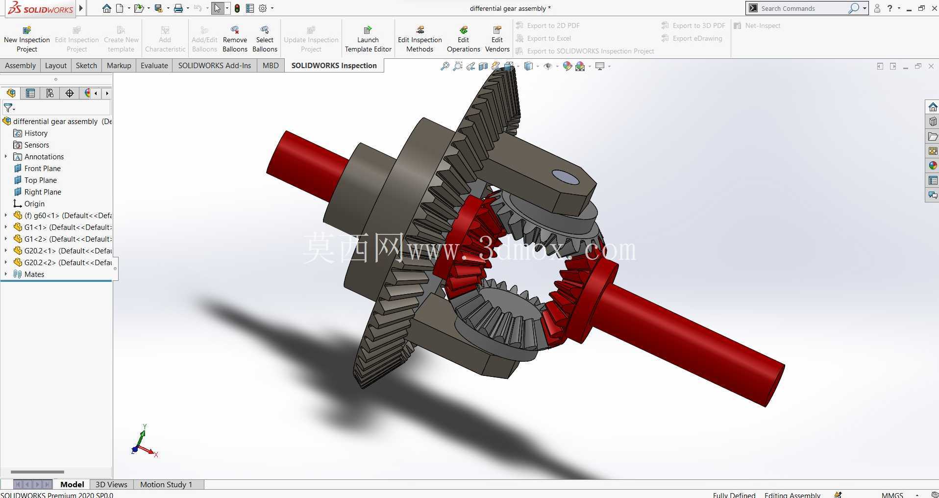Screen dimensions: 939x498
Task: Open Appearances task pane tab
Action: (933, 166)
